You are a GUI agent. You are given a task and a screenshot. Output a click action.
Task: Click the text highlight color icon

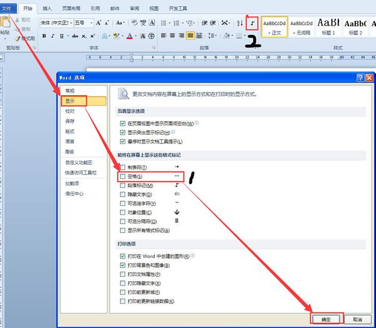[117, 36]
